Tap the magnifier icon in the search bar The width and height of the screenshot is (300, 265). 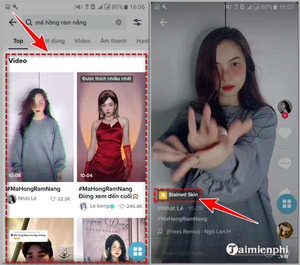click(x=29, y=22)
